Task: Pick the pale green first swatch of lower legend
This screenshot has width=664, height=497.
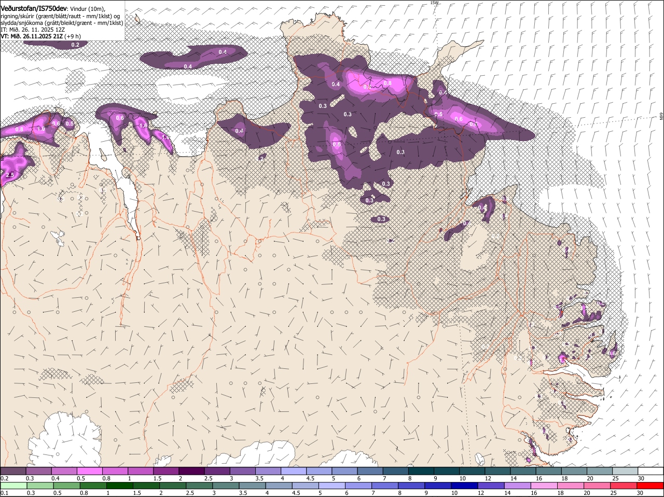Action: 13,486
